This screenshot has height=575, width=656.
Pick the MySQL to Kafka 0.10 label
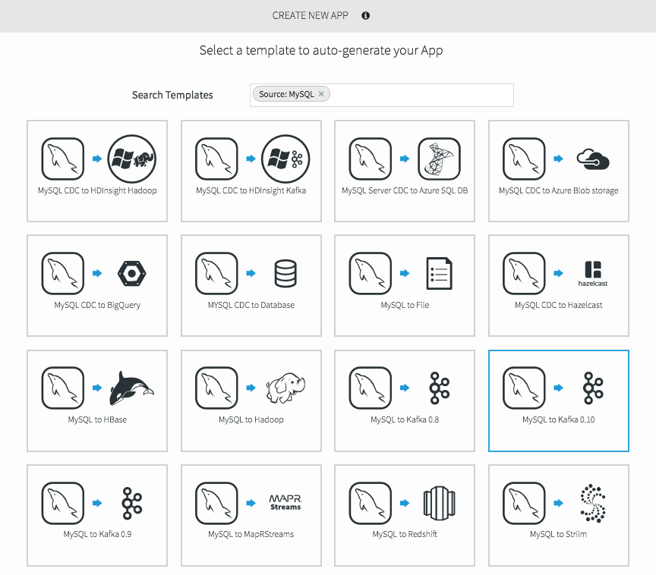click(x=559, y=419)
